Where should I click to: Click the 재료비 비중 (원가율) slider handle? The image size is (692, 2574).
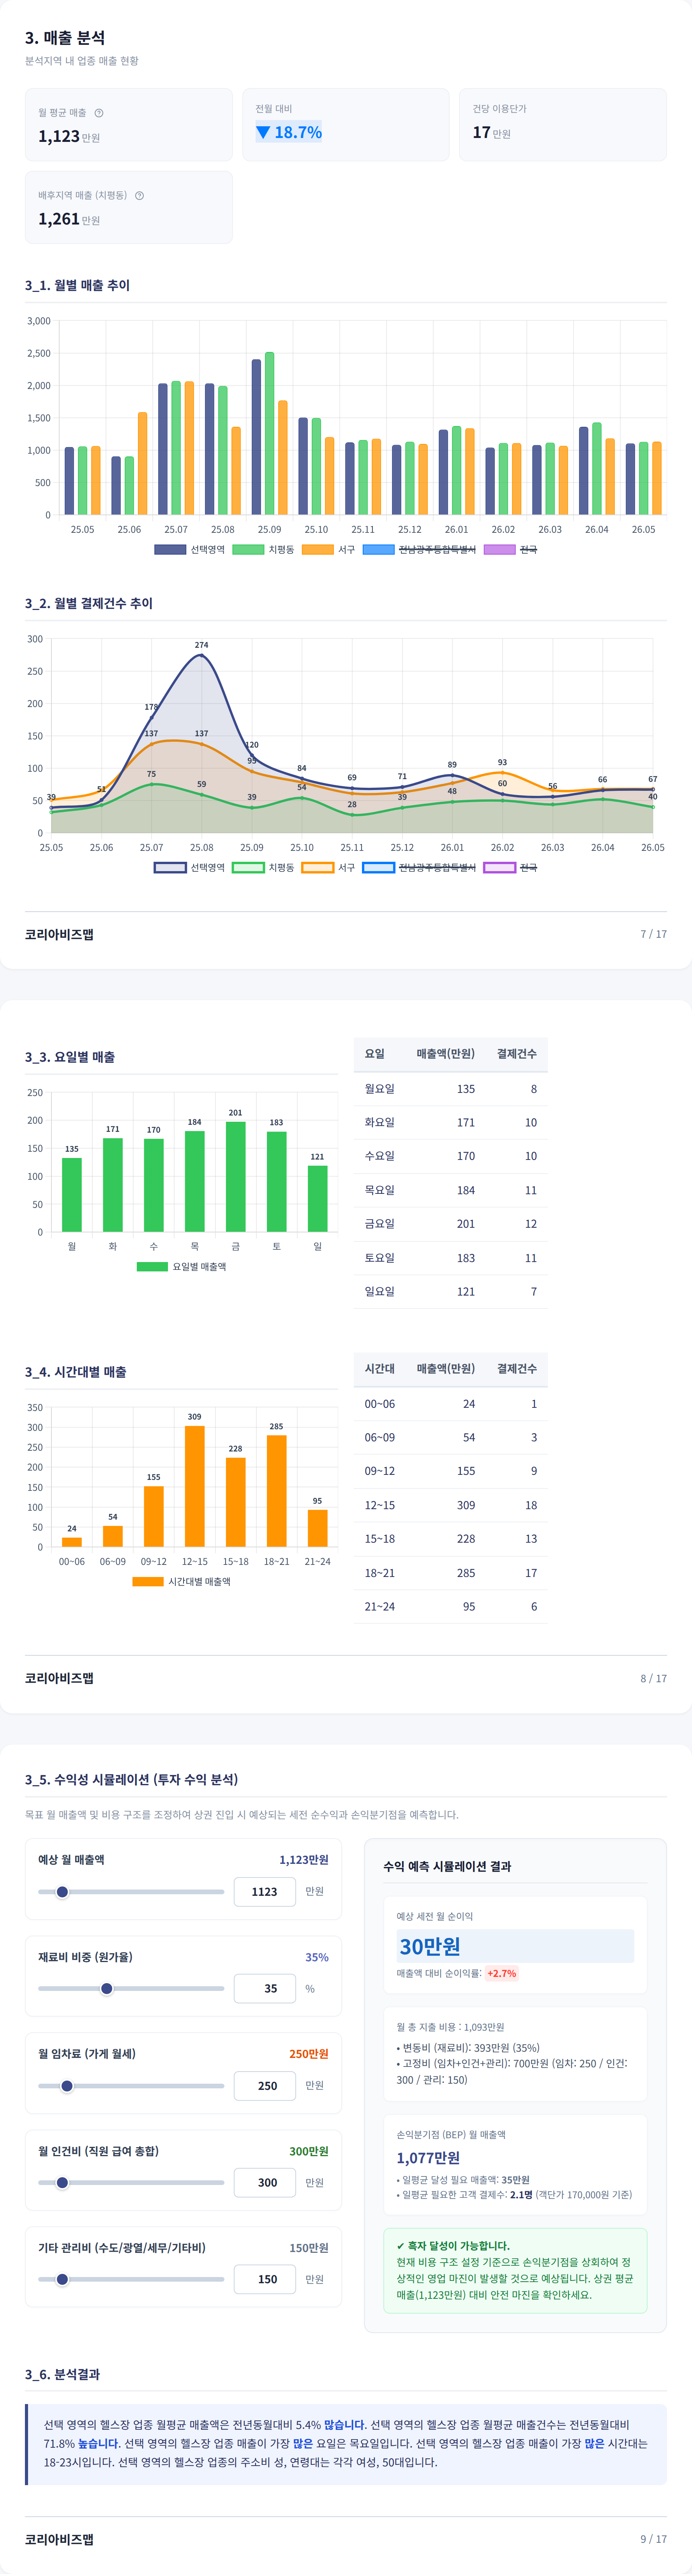(x=107, y=1989)
